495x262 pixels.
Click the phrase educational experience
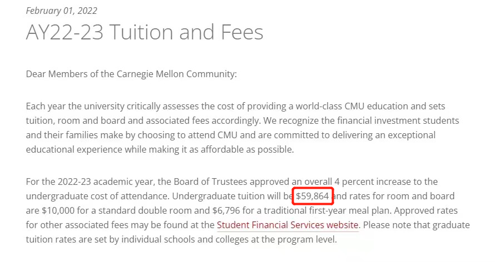coord(74,149)
